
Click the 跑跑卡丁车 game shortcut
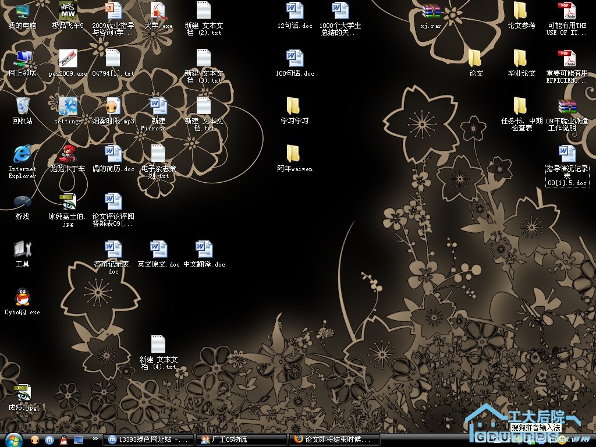[x=68, y=155]
